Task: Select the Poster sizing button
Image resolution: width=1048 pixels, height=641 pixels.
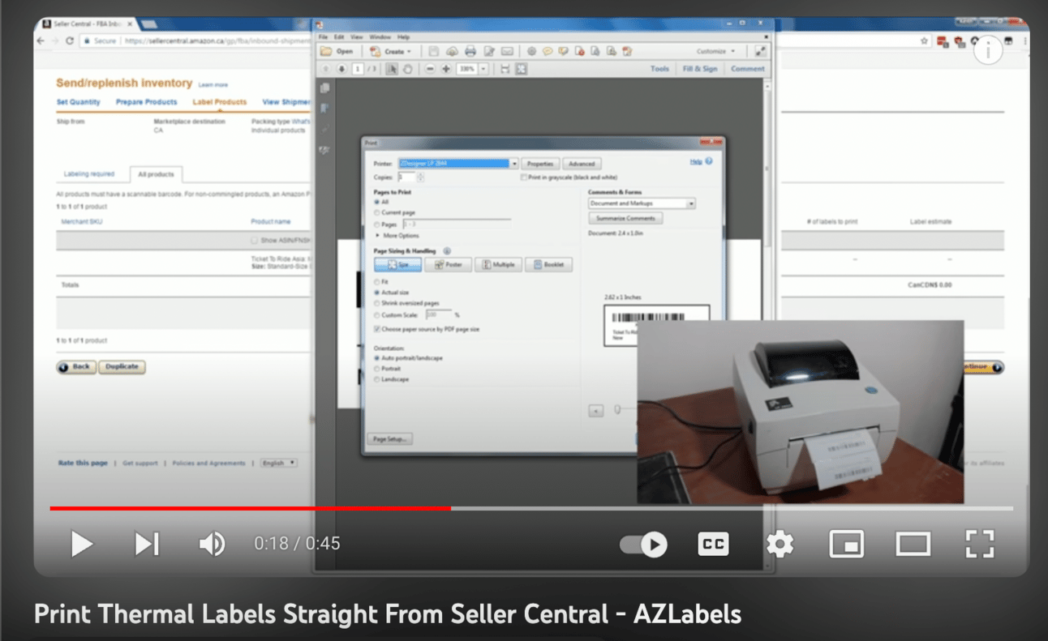Action: pyautogui.click(x=448, y=265)
